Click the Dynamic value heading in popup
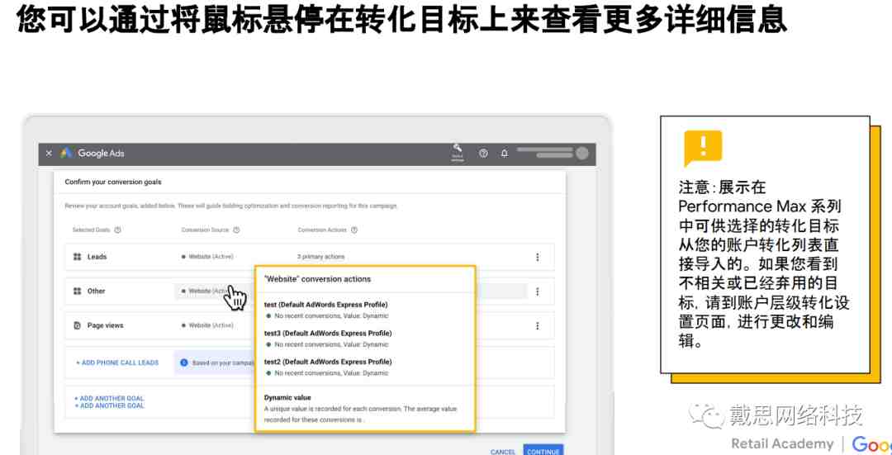This screenshot has height=455, width=892. tap(287, 397)
